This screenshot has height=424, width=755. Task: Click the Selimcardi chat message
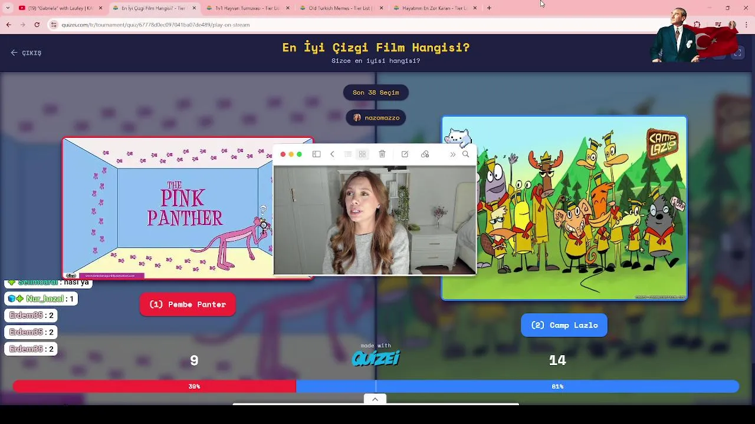pyautogui.click(x=50, y=283)
